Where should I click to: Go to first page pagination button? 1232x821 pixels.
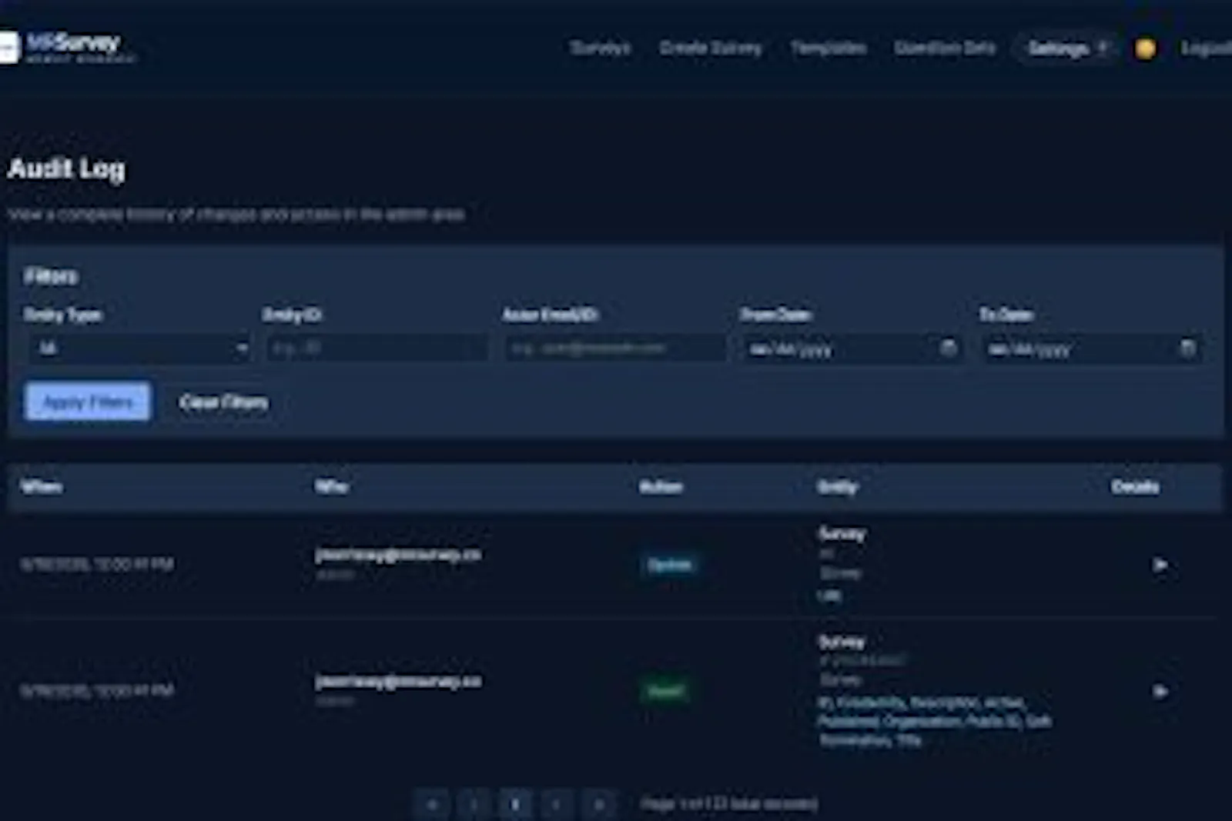coord(433,804)
